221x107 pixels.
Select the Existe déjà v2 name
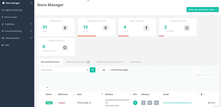coord(84,103)
